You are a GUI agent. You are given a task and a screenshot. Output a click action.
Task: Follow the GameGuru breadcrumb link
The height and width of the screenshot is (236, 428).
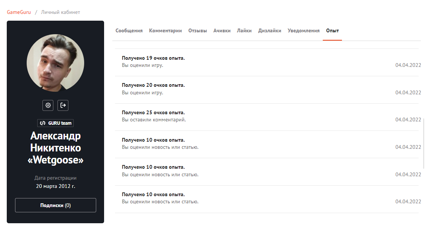pyautogui.click(x=19, y=12)
